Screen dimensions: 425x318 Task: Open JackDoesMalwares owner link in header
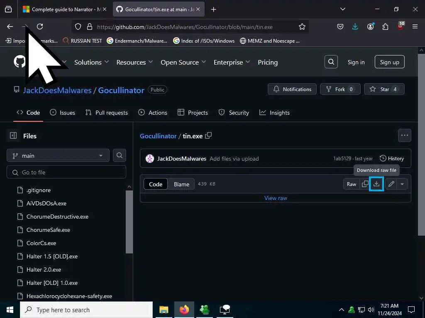coord(57,90)
